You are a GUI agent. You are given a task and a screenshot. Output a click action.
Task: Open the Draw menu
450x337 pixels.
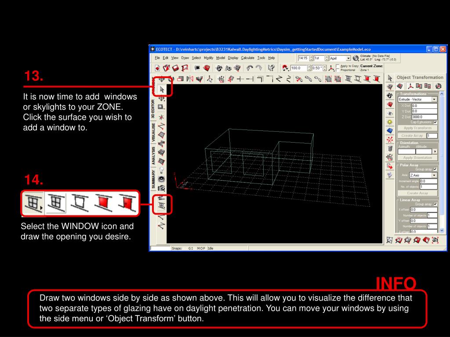click(185, 58)
